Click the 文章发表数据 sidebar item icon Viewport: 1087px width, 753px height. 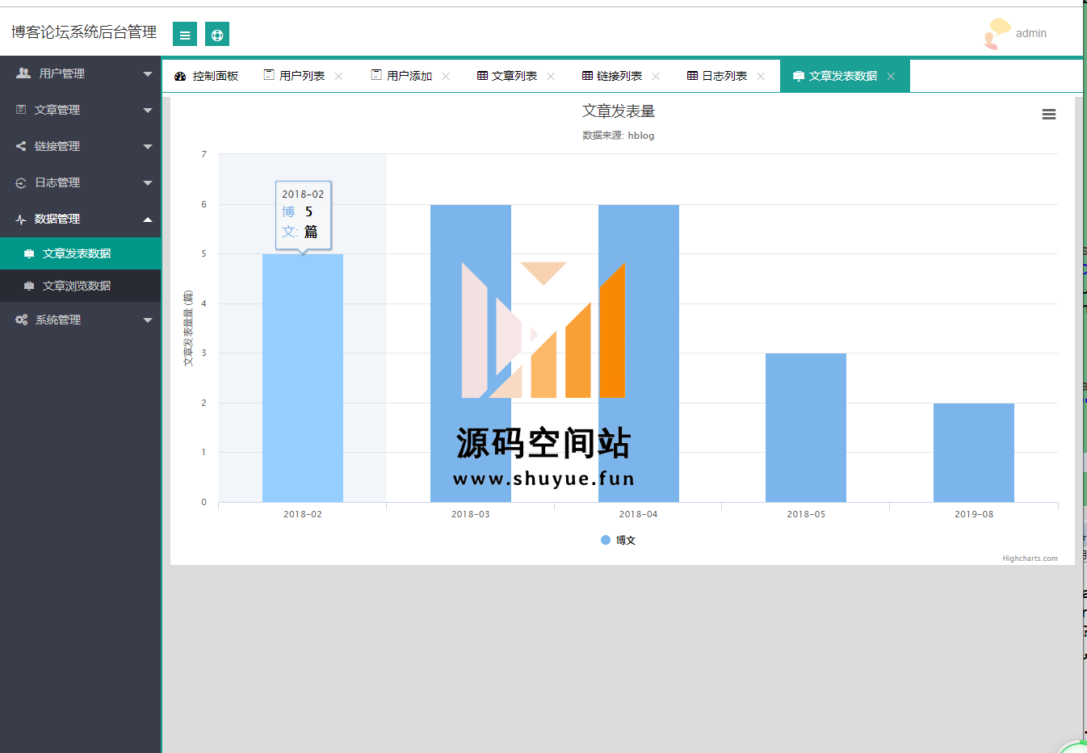29,254
